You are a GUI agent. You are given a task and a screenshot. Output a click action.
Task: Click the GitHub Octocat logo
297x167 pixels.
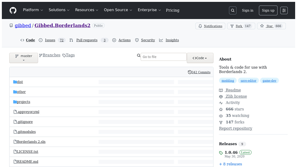13,10
